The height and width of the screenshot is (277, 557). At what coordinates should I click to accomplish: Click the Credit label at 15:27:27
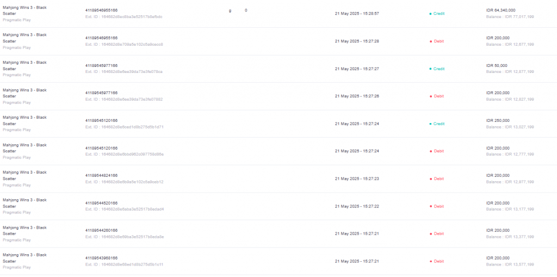click(437, 69)
